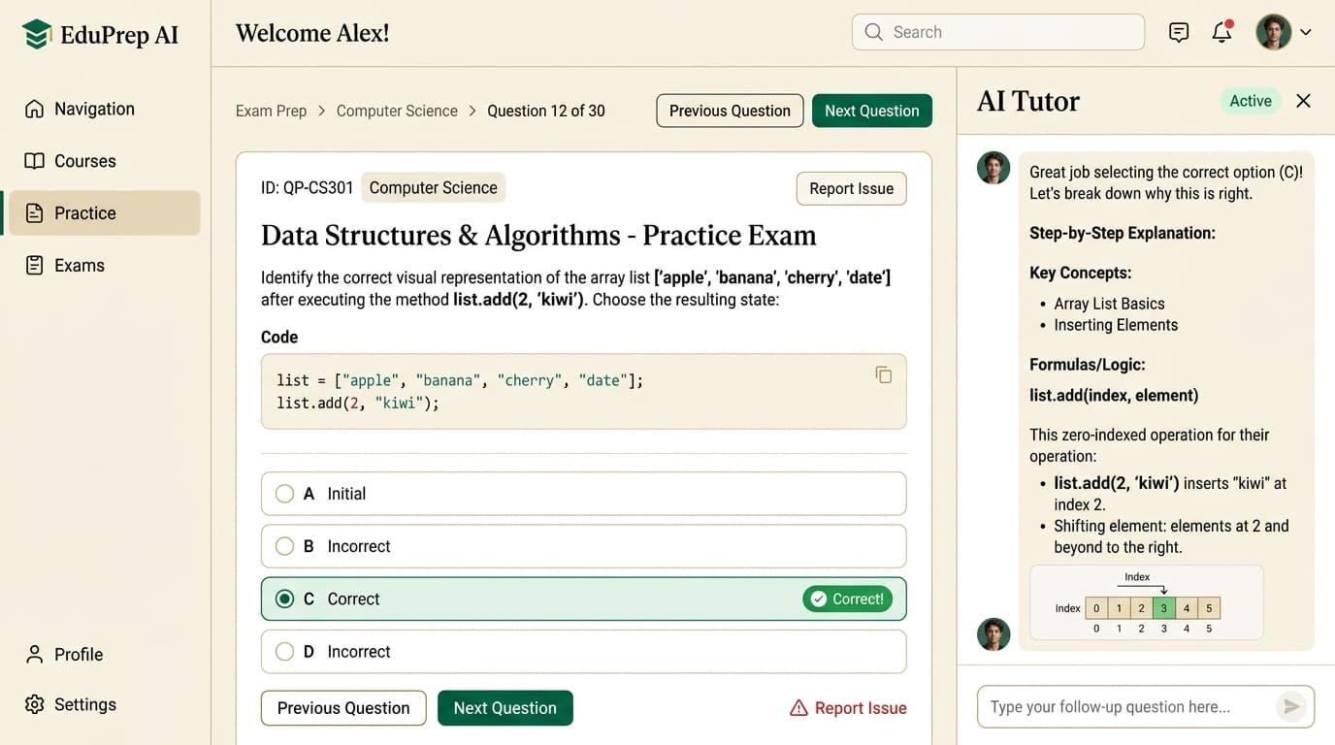Click the bottom Previous Question button
Image resolution: width=1335 pixels, height=745 pixels.
tap(343, 708)
